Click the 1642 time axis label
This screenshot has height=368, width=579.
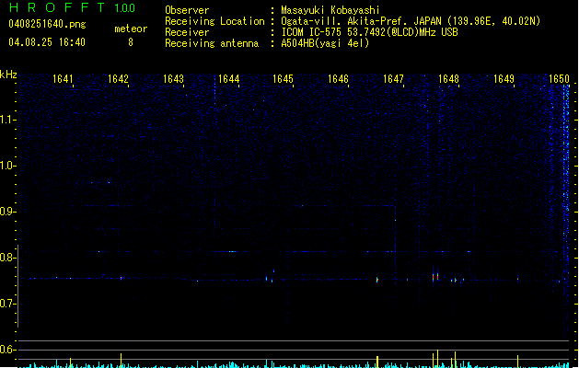click(118, 79)
